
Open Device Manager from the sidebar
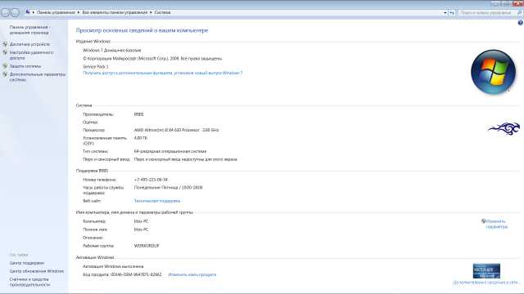pyautogui.click(x=29, y=44)
